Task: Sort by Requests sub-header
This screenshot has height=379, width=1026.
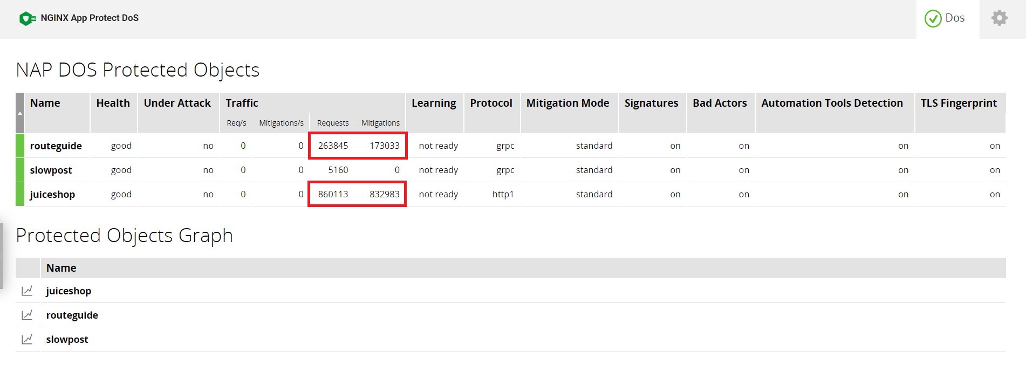Action: coord(333,123)
